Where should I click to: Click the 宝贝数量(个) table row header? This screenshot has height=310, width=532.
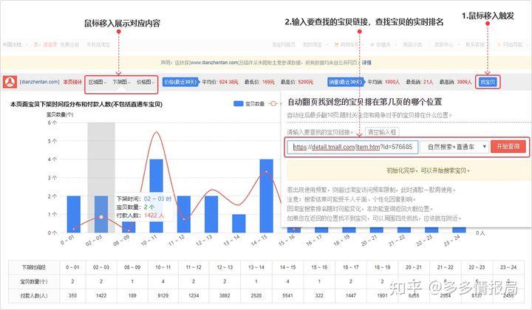click(x=34, y=281)
